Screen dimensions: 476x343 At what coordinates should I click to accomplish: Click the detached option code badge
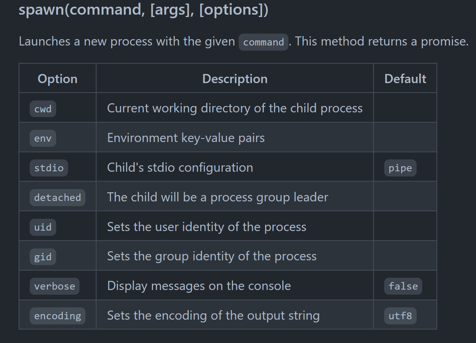pos(57,197)
